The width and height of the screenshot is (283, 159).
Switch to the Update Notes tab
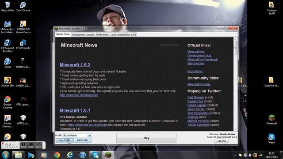coord(63,34)
